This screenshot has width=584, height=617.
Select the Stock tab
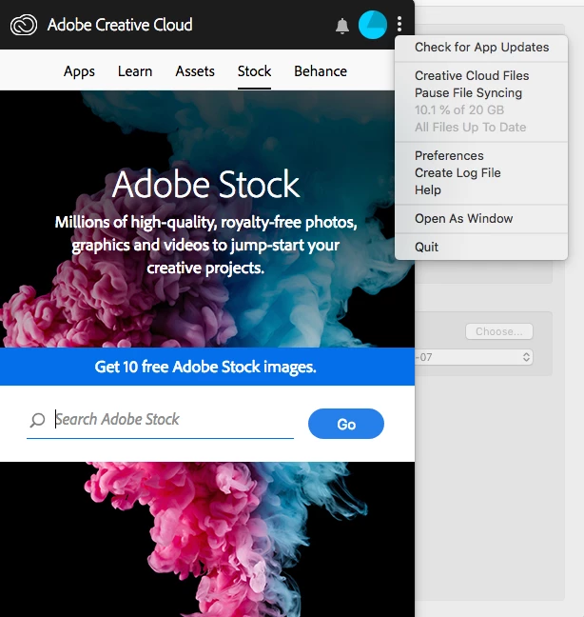(x=254, y=71)
